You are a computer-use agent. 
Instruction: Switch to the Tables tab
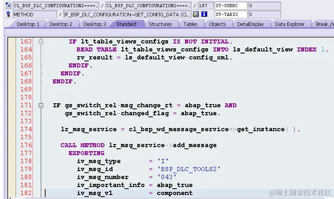[x=190, y=24]
